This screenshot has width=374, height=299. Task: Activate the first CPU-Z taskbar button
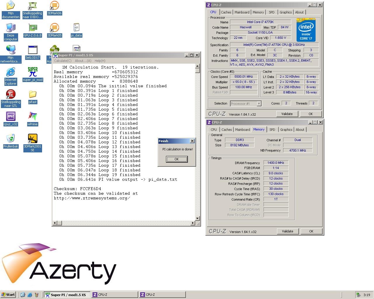[115, 295]
